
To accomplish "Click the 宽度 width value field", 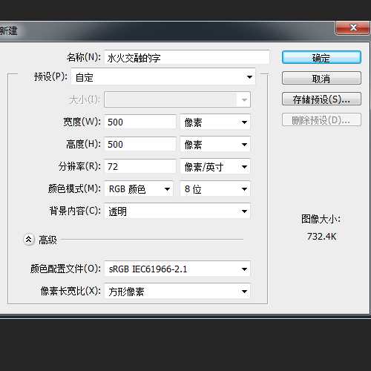I will [x=140, y=122].
